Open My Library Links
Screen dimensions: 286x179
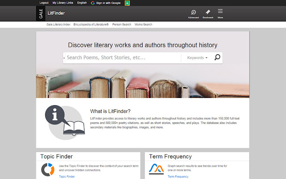(x=63, y=3)
